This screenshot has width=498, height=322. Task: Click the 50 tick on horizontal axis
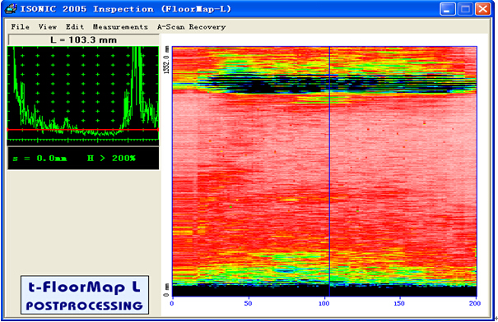coord(248,303)
